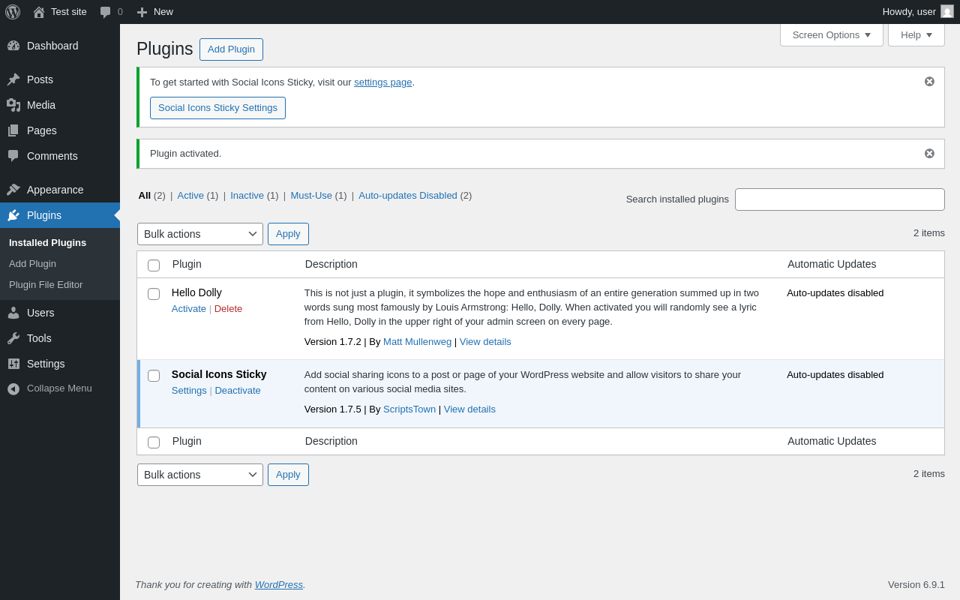The width and height of the screenshot is (960, 600).
Task: Open the top Bulk actions dropdown
Action: pyautogui.click(x=200, y=234)
